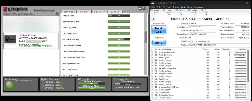This screenshot has height=101, width=252.
Task: Switch to the Health tab
Action: (x=84, y=11)
